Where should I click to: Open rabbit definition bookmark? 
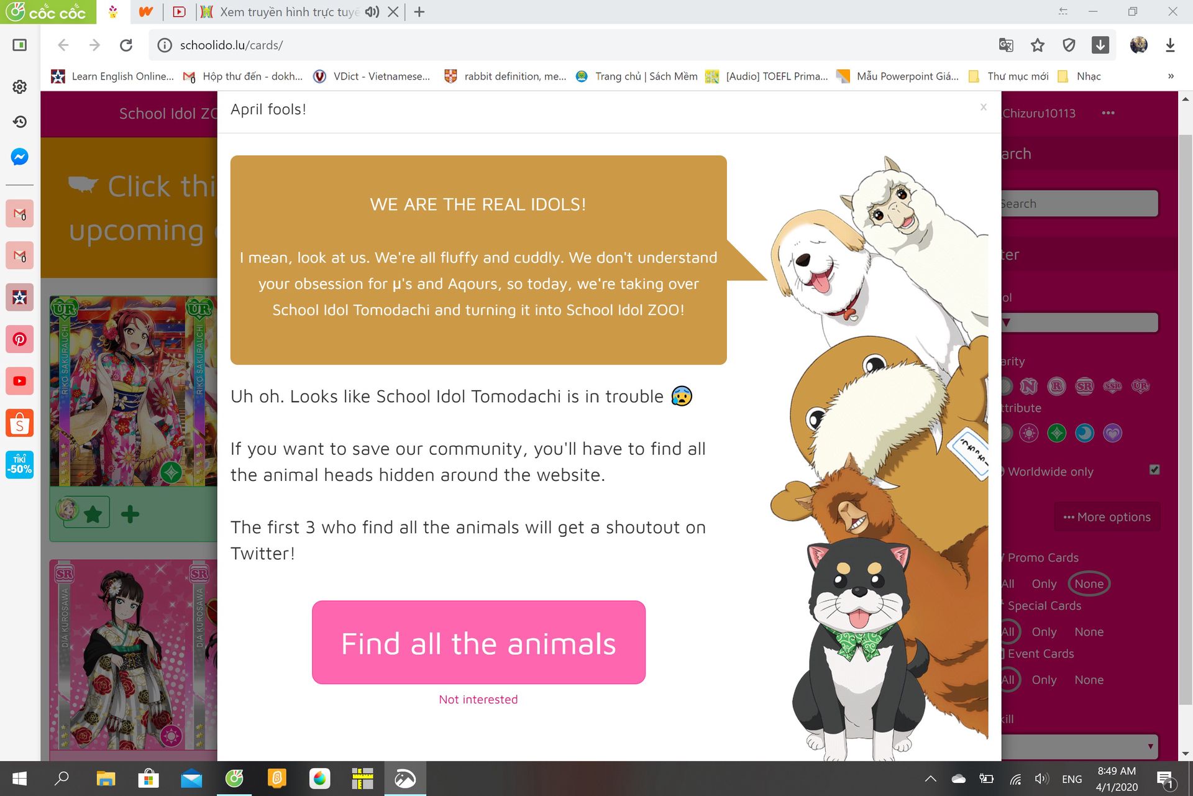[505, 76]
